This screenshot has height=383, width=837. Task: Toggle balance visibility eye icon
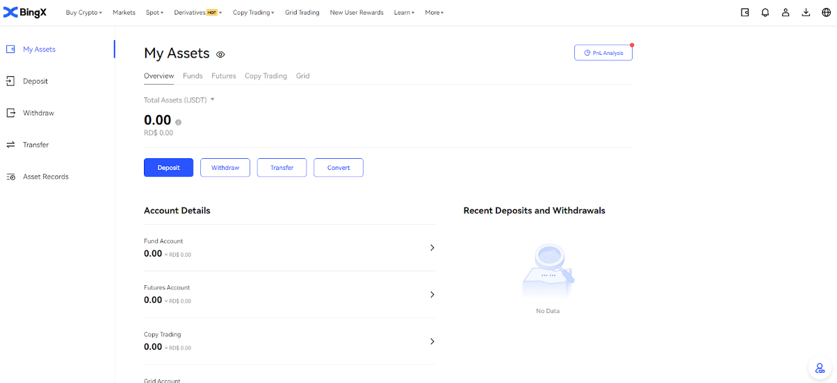pos(220,54)
